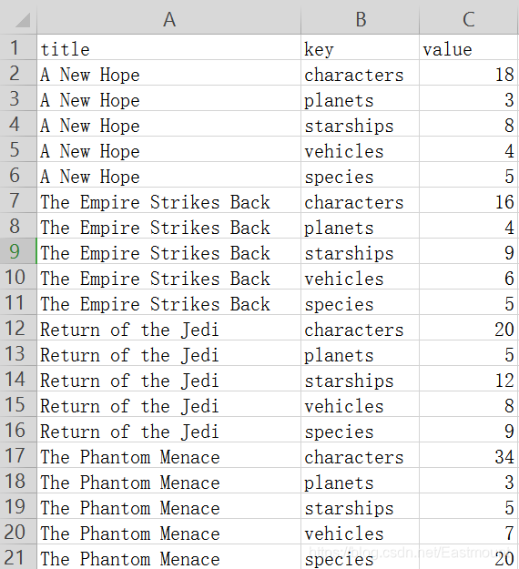This screenshot has height=569, width=519.
Task: Select row 9 header
Action: click(x=18, y=251)
